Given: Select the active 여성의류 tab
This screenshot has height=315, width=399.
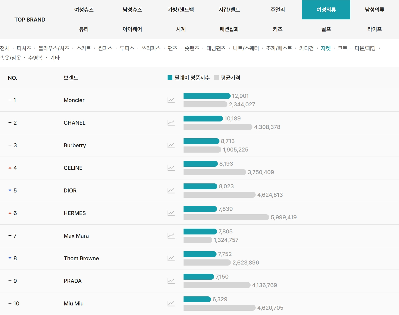Looking at the screenshot, I should [326, 10].
